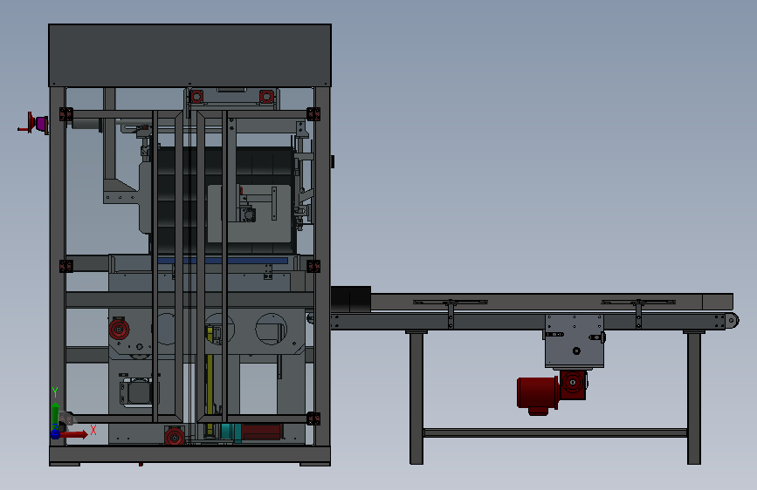Pick the lower crossbar between conveyor legs
This screenshot has width=757, height=490.
tap(555, 432)
